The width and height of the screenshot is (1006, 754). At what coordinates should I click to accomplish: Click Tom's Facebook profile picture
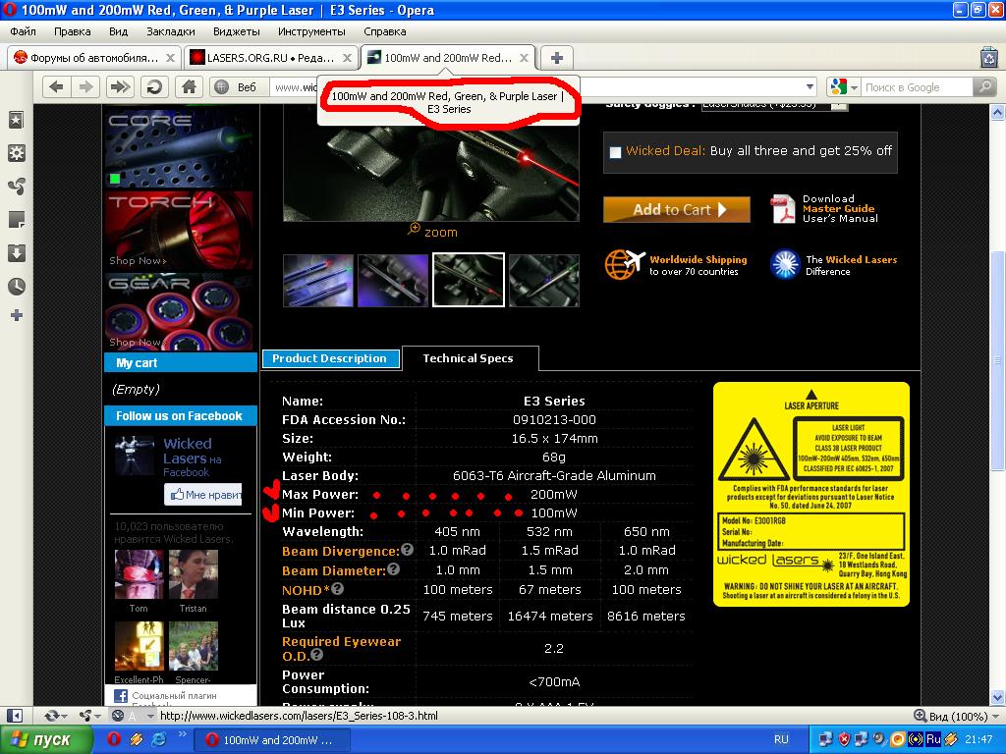(139, 574)
